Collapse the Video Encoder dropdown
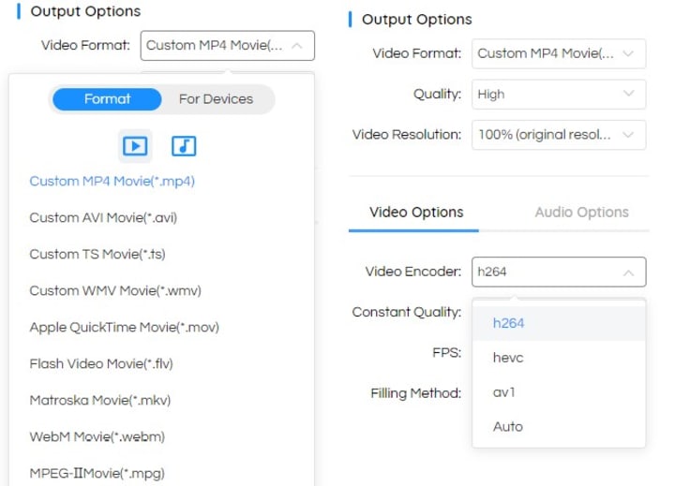This screenshot has height=486, width=675. click(559, 272)
